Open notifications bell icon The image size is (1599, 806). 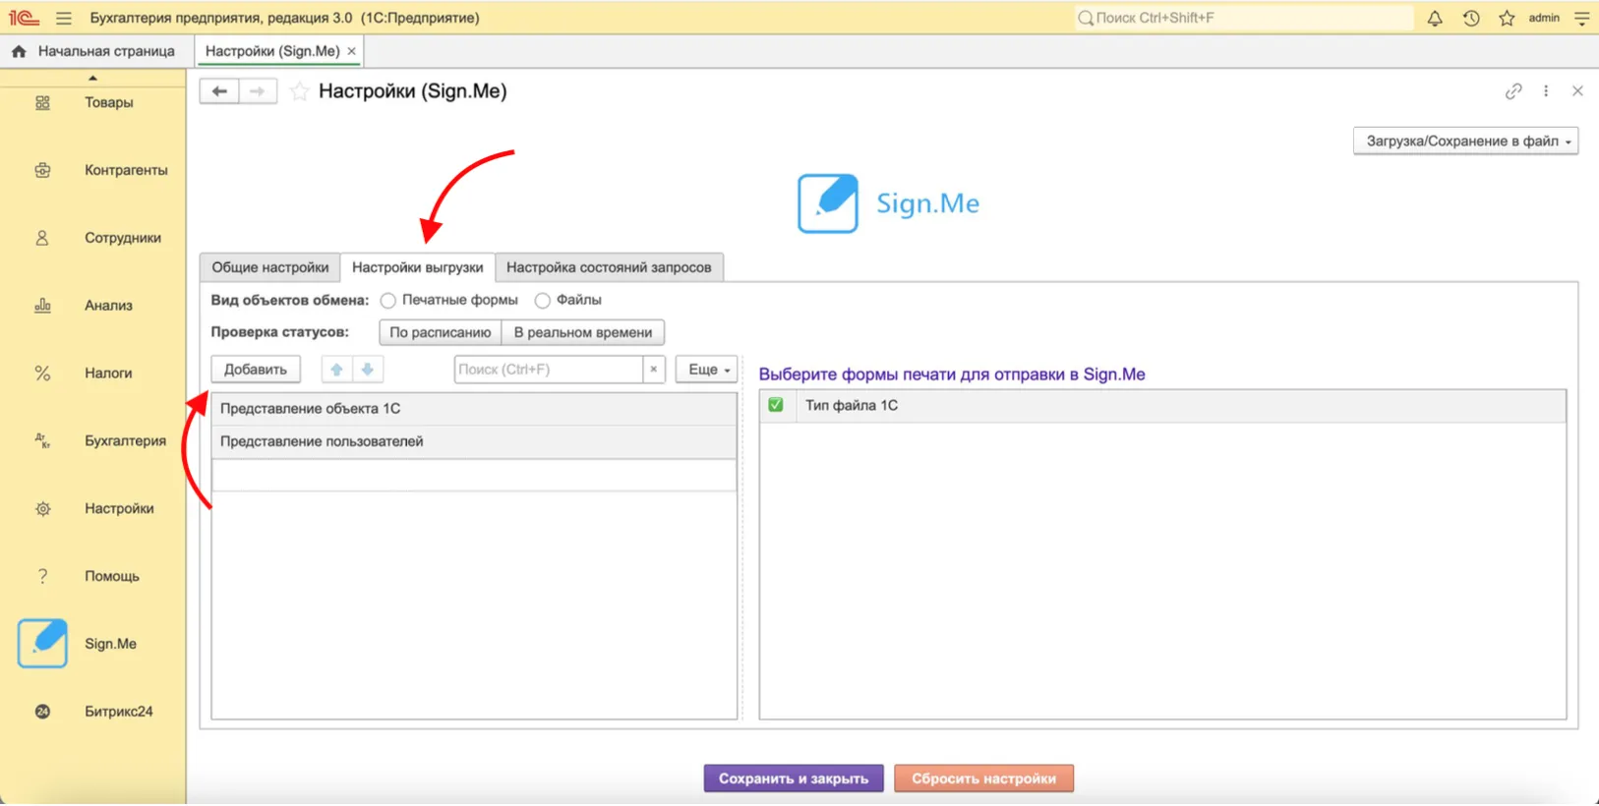click(x=1435, y=18)
